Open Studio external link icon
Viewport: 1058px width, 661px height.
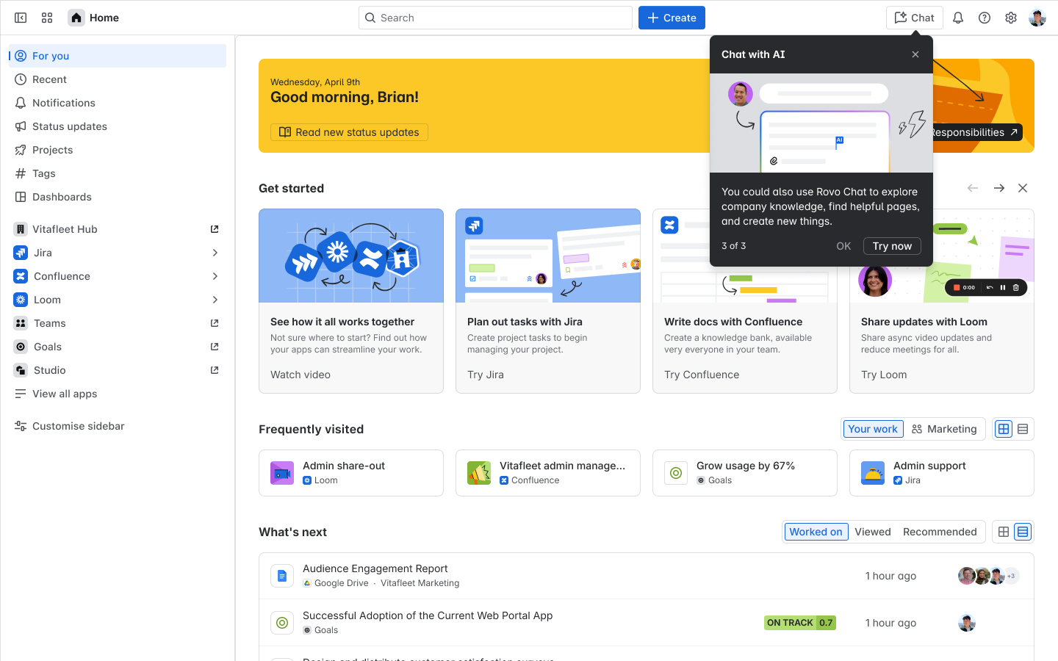215,370
